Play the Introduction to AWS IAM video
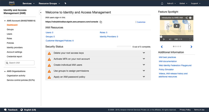 tap(176, 26)
